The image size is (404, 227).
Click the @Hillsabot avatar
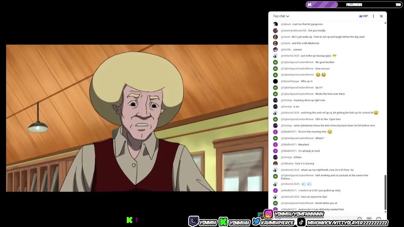click(x=276, y=164)
